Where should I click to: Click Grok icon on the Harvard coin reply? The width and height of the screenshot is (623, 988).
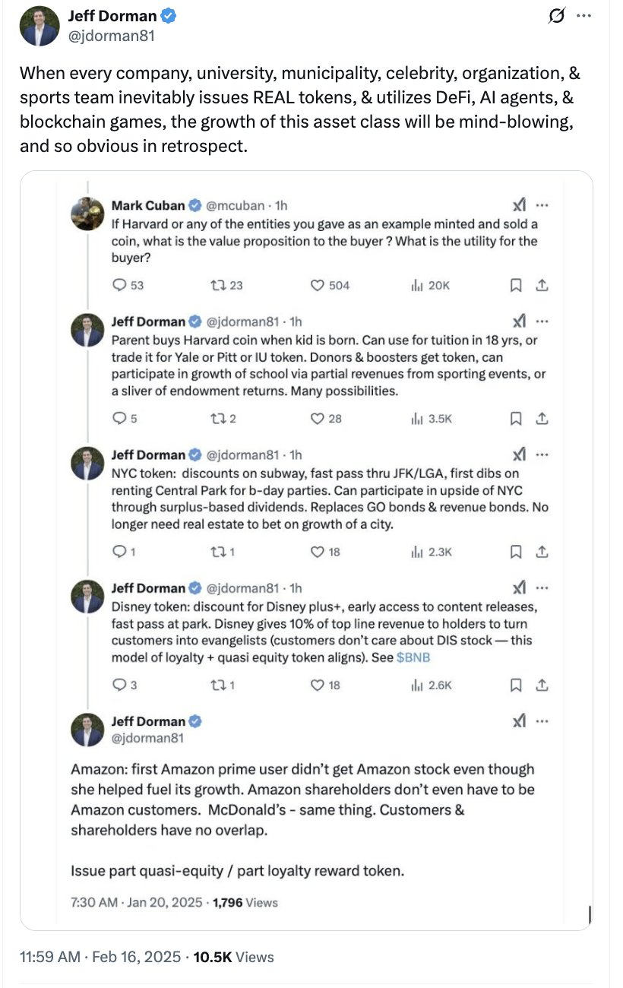point(520,321)
